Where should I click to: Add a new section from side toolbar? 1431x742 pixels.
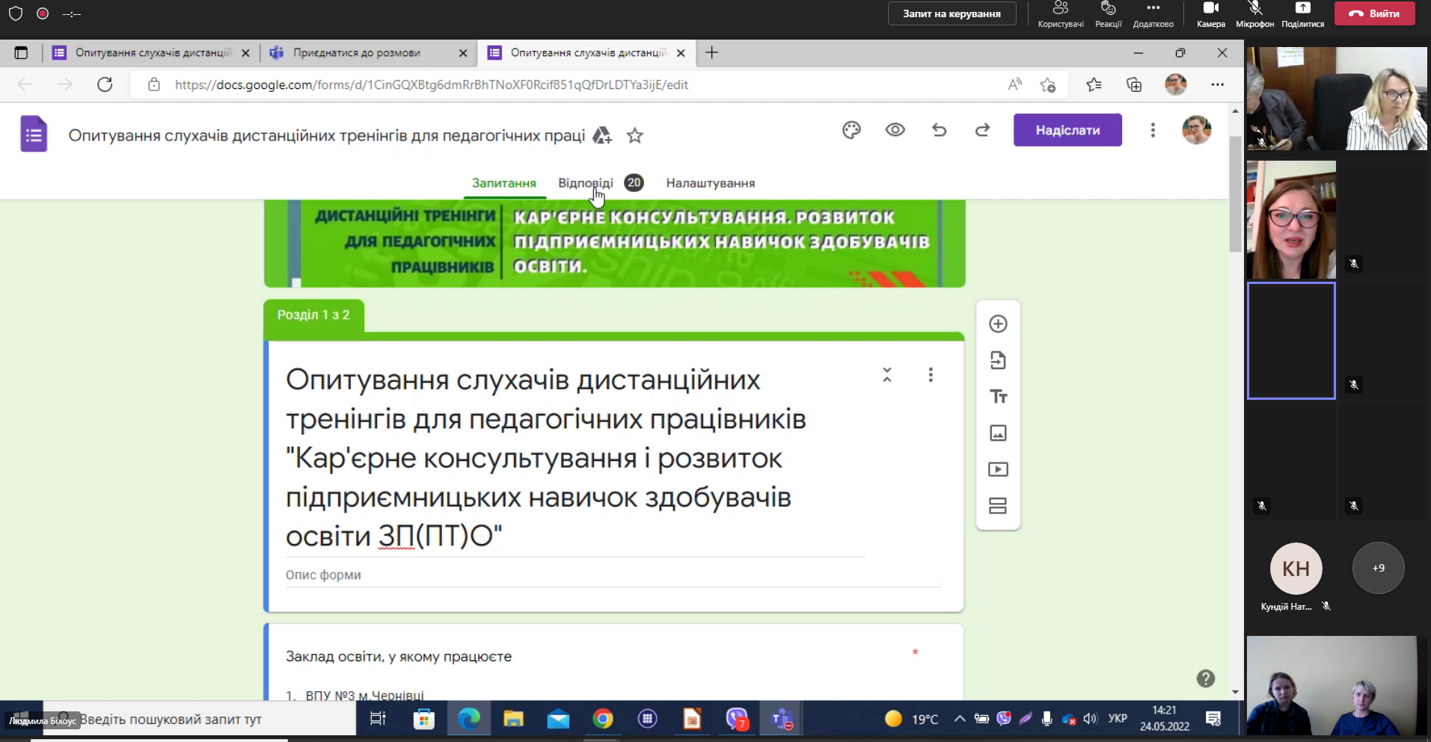pos(998,506)
